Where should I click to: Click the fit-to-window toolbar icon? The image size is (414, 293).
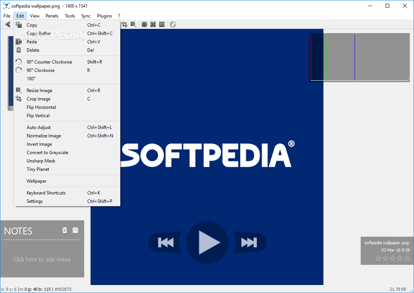(x=153, y=24)
